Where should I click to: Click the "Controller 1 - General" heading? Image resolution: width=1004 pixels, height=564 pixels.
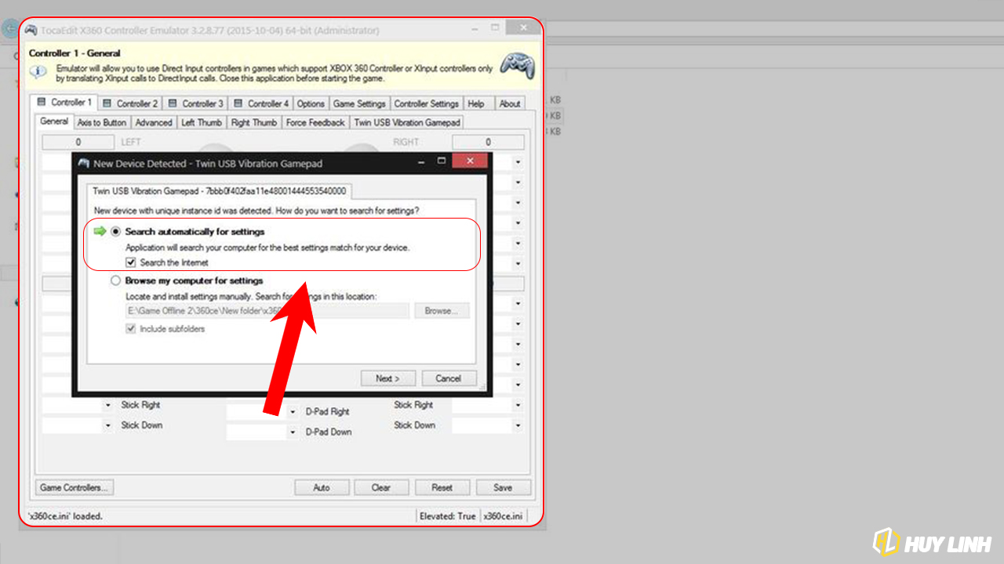click(x=75, y=53)
